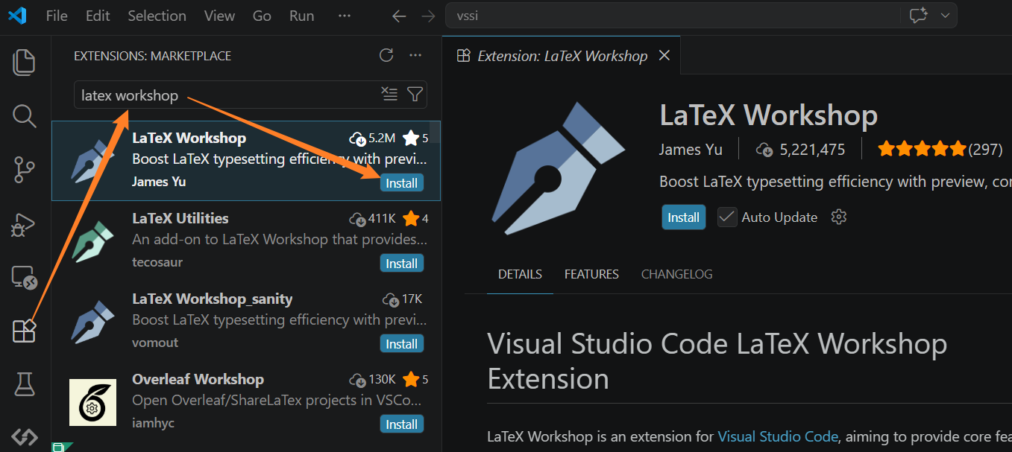Install LaTeX Workshop from the list
This screenshot has height=452, width=1012.
(x=401, y=182)
